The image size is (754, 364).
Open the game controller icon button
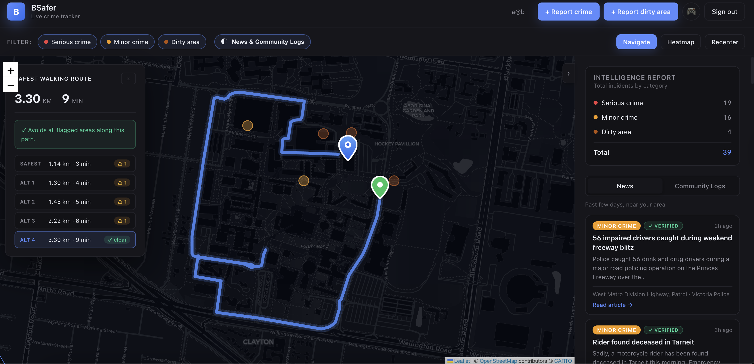click(691, 12)
